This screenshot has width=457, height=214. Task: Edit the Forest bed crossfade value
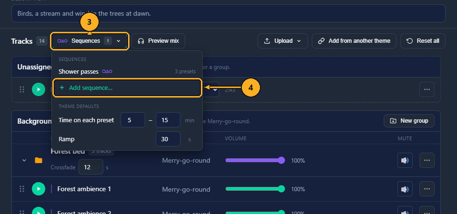(90, 167)
